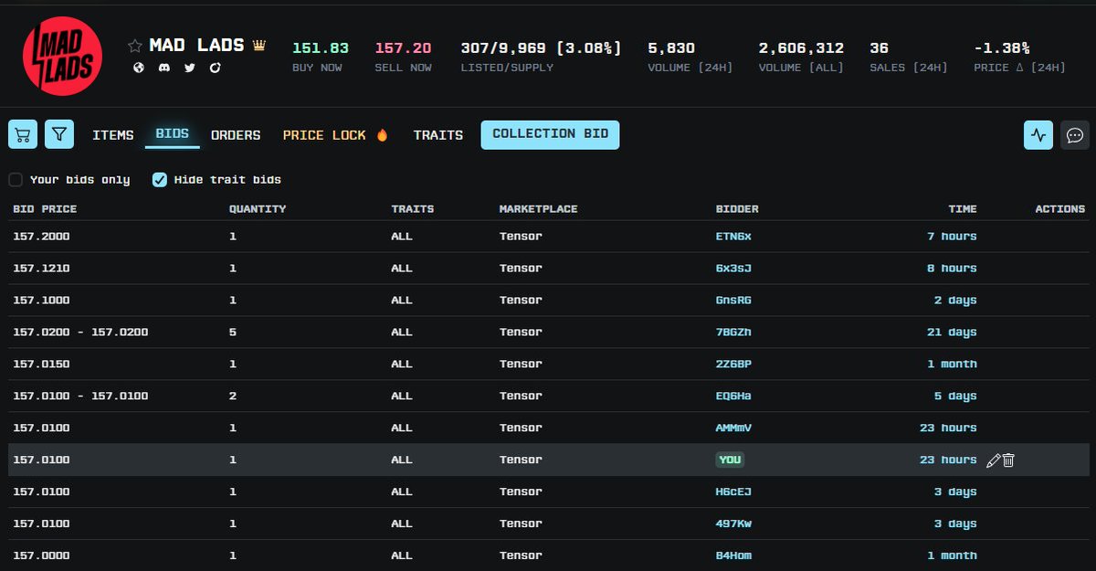Click the Traits column header
This screenshot has height=571, width=1096.
pos(413,209)
